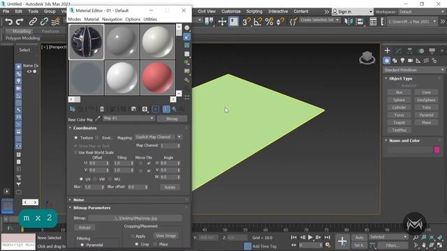The width and height of the screenshot is (447, 251).
Task: Click the Redo arrow in main toolbar
Action: pos(20,22)
